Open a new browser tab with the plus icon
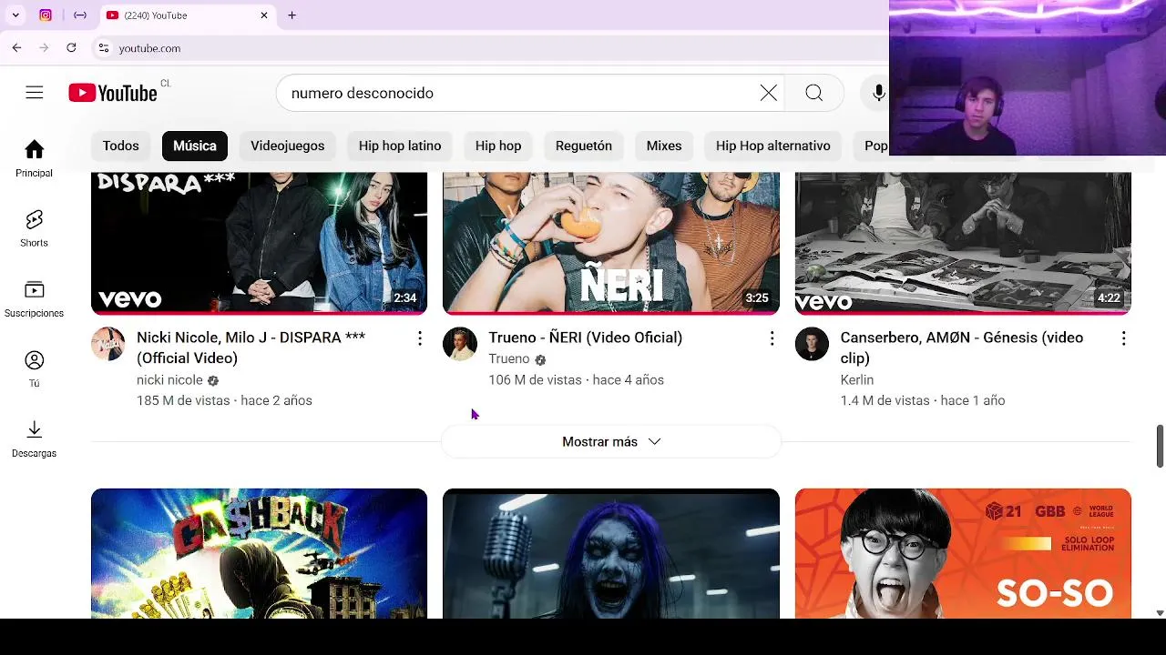The width and height of the screenshot is (1166, 655). click(x=291, y=15)
